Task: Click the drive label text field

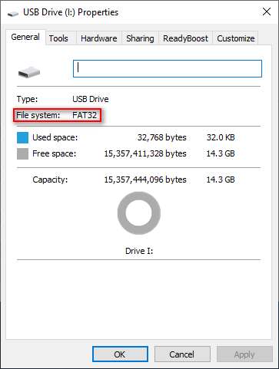Action: (168, 68)
